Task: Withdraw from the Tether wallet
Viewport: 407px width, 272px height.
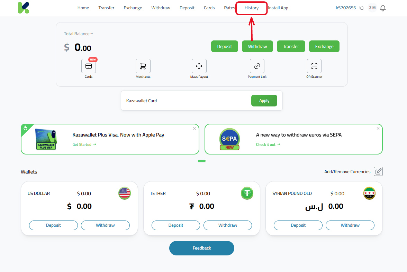Action: (x=228, y=225)
